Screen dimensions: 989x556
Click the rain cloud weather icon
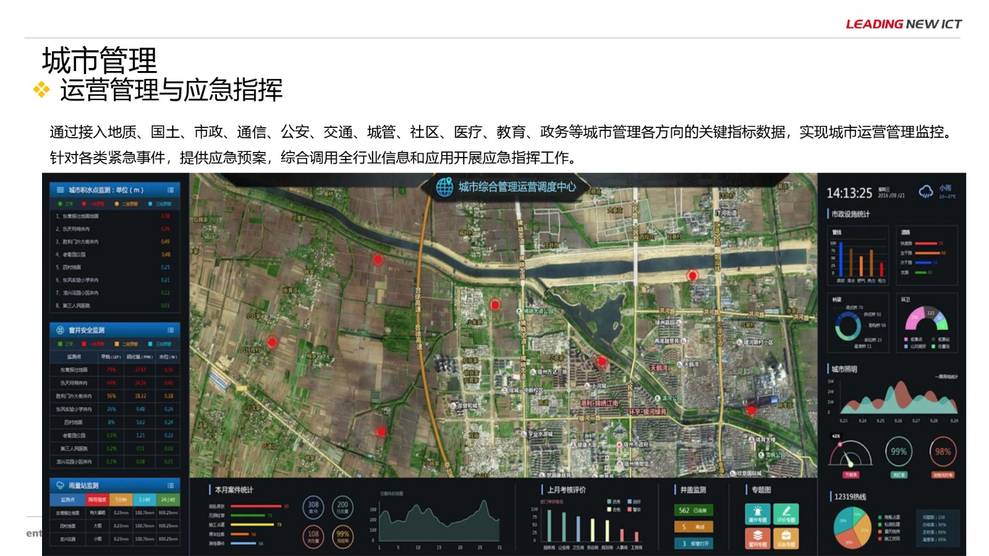click(925, 192)
